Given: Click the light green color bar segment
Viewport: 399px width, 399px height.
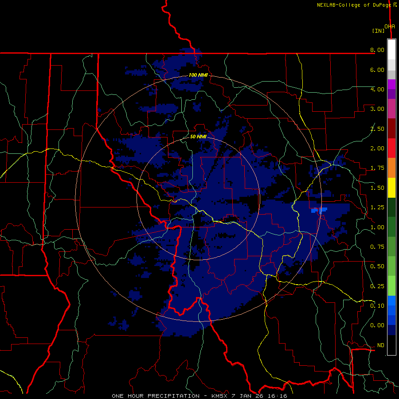Looking at the screenshot, I should click(x=391, y=286).
